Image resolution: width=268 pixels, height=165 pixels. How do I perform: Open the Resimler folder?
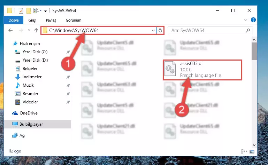tap(30, 94)
